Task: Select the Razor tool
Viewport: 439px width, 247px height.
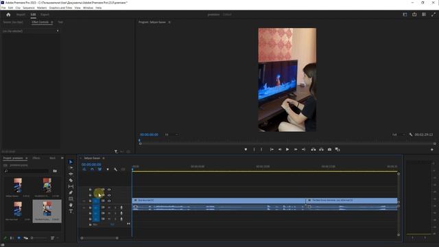Action: pyautogui.click(x=71, y=180)
